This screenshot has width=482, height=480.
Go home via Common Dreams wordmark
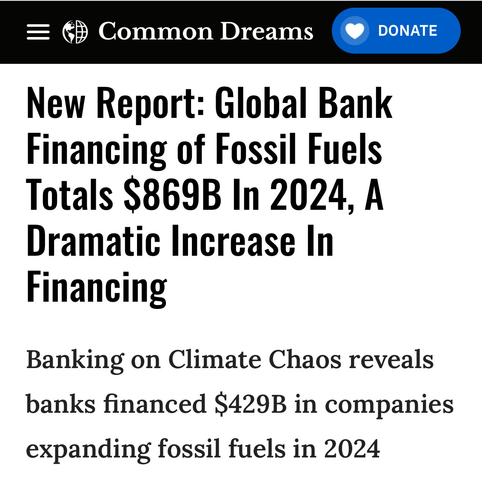205,31
